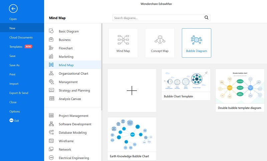Click the search magnifier icon
The image size is (267, 161).
(x=206, y=18)
